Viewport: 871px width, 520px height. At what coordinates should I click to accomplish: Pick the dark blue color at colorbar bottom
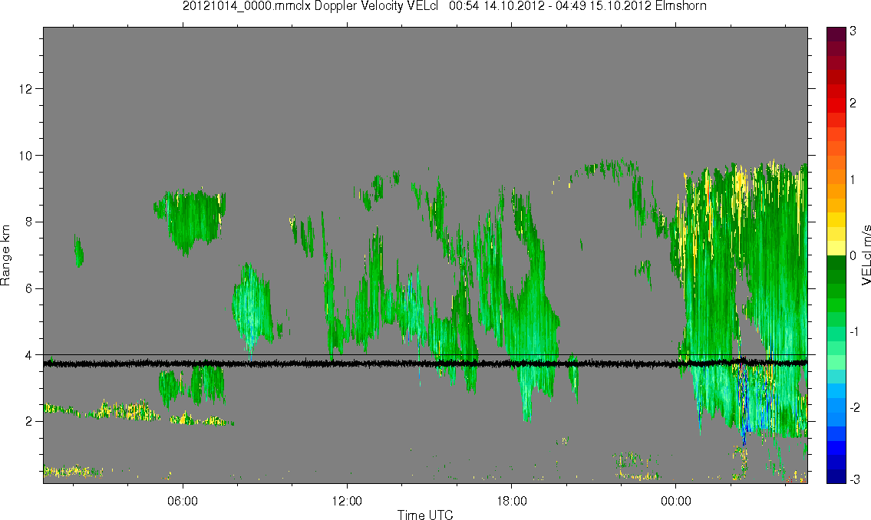point(836,476)
